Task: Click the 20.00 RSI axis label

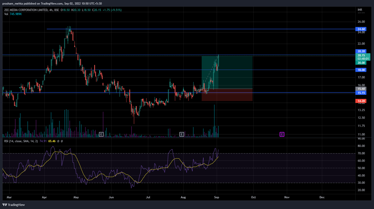Action: pos(361,190)
